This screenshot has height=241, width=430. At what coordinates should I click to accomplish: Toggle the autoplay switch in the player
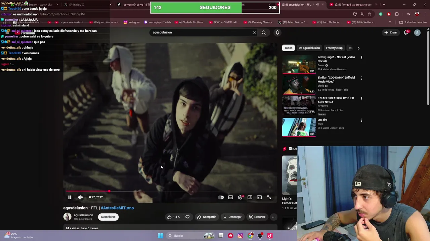click(221, 197)
